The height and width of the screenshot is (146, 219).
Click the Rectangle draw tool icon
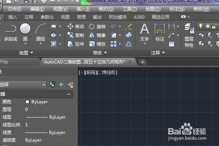[54, 26]
